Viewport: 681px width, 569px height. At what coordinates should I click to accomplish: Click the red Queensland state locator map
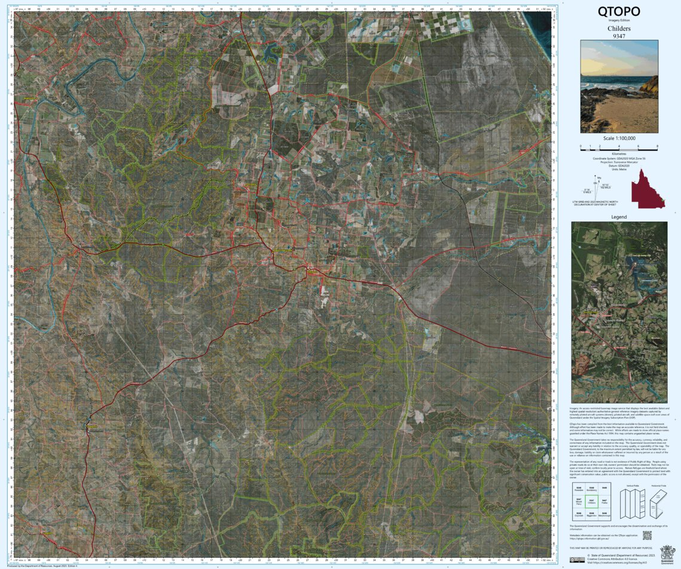coord(648,187)
